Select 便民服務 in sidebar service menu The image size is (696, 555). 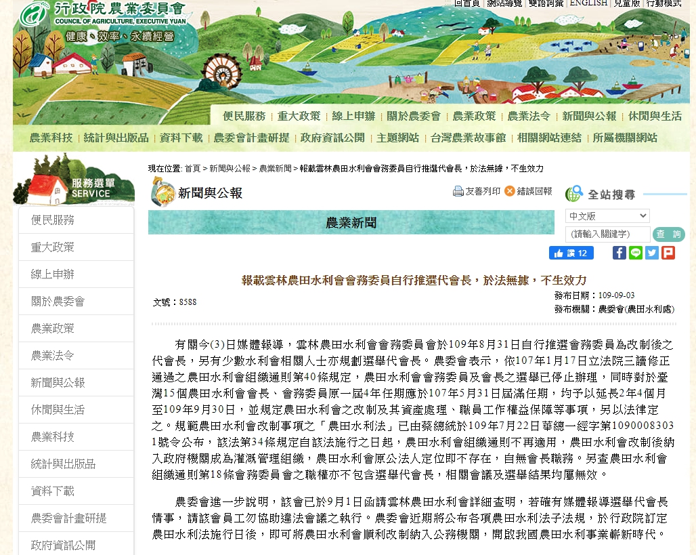coord(76,220)
